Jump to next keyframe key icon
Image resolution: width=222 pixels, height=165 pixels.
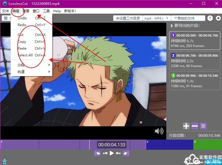click(x=118, y=153)
